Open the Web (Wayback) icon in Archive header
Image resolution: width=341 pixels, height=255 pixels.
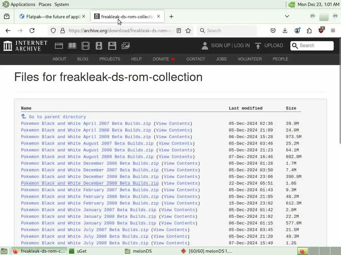[x=59, y=46]
